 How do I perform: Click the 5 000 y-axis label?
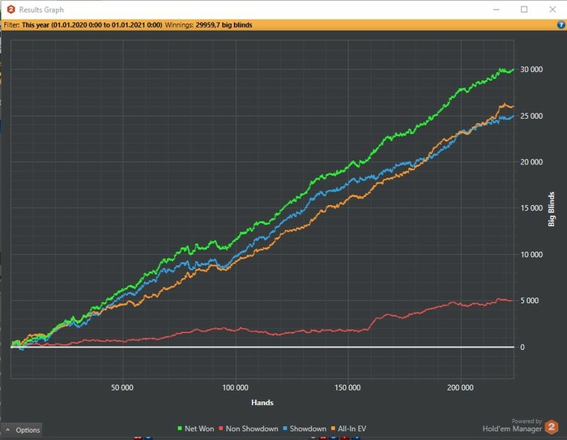[530, 301]
